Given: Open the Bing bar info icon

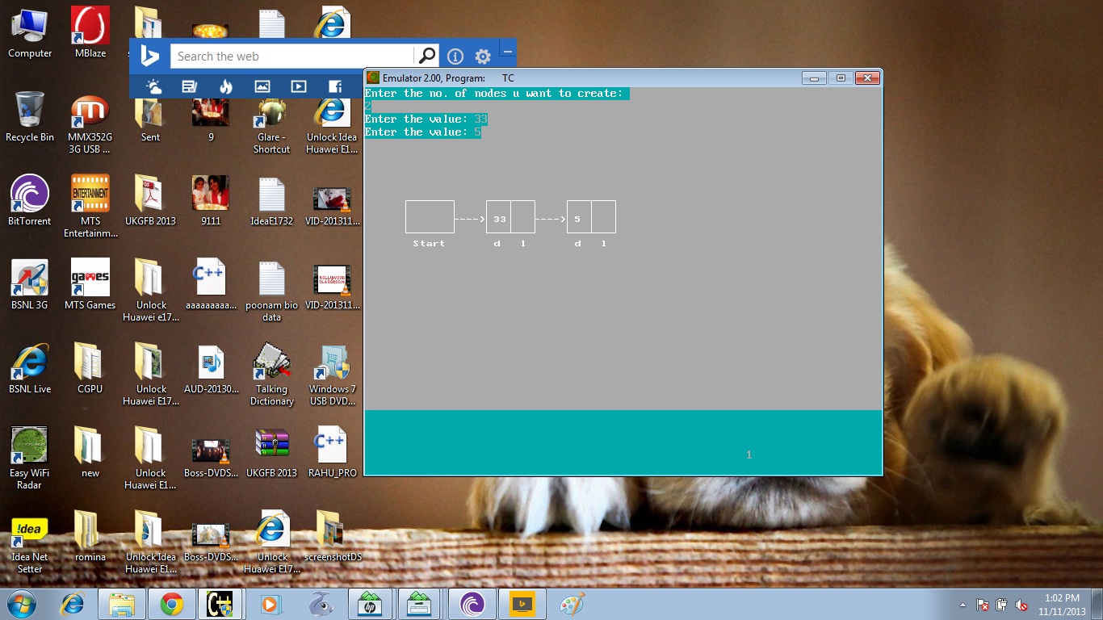Looking at the screenshot, I should pyautogui.click(x=455, y=57).
